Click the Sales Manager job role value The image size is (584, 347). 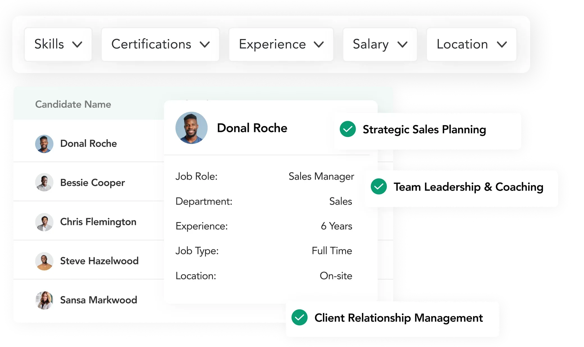(321, 176)
